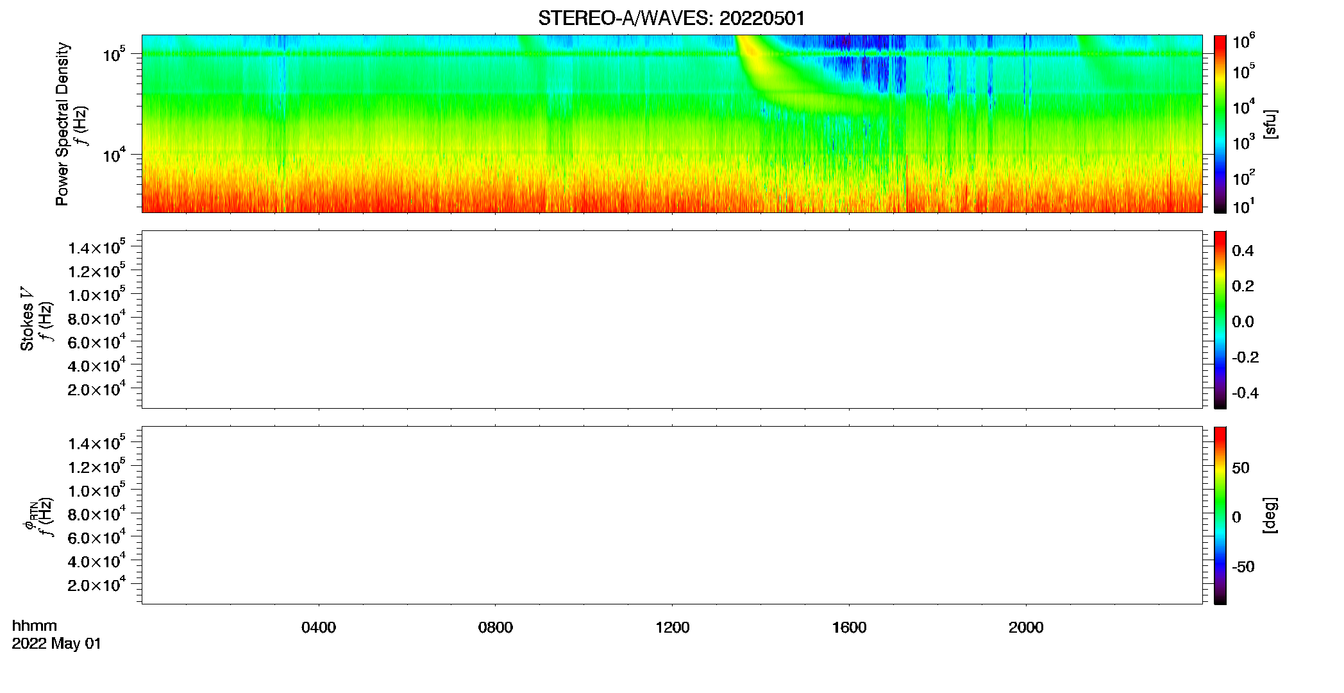1344x693 pixels.
Task: Click the empty phi RTN plot panel
Action: tap(672, 515)
